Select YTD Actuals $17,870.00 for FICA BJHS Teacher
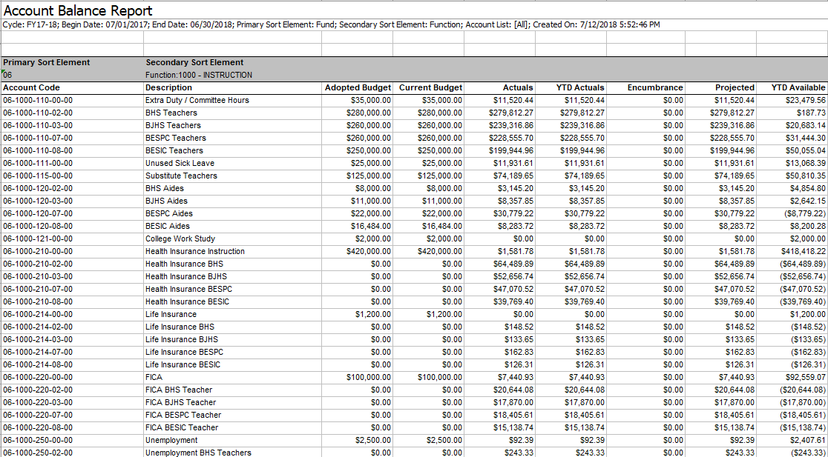The width and height of the screenshot is (828, 457). coord(583,403)
